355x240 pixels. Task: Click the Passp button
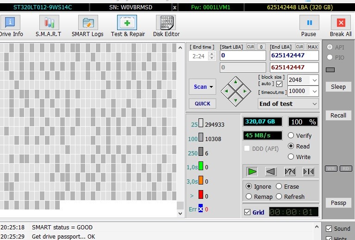coord(338,203)
